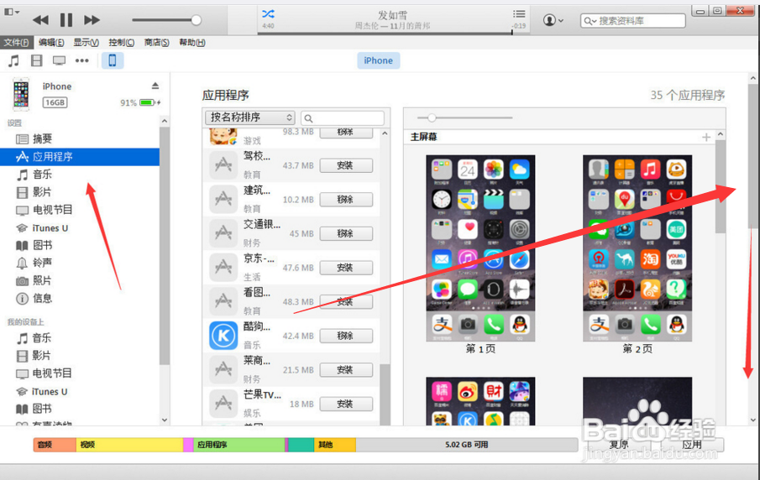Open the TV Shows library icon in toolbar
760x480 pixels.
click(x=59, y=60)
